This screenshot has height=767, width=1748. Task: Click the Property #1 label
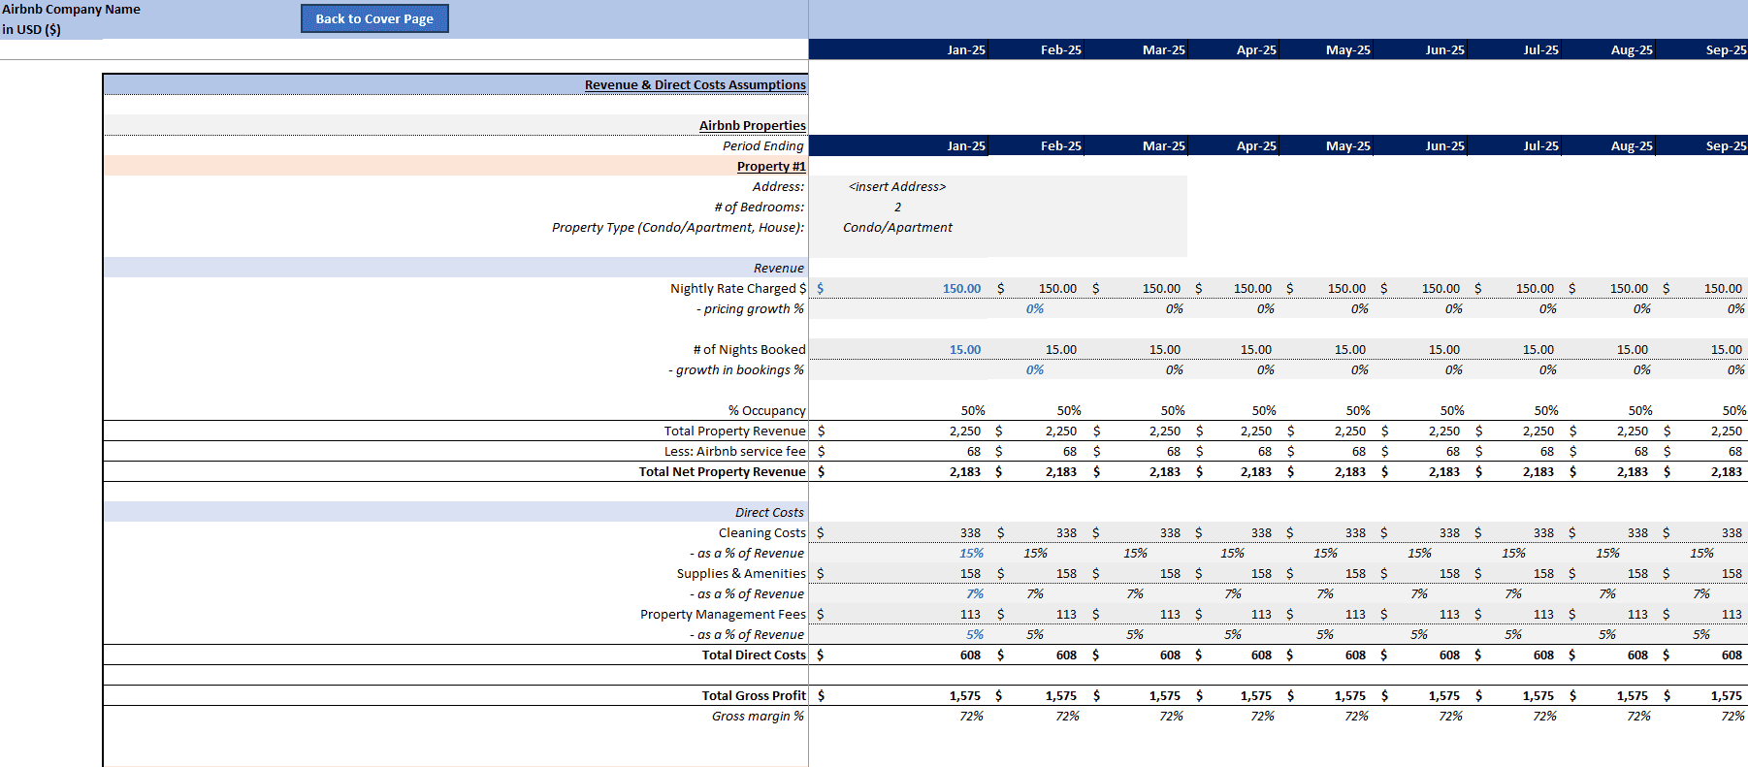pos(770,166)
